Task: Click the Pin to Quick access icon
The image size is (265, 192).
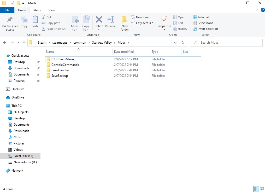Action: coord(10,20)
